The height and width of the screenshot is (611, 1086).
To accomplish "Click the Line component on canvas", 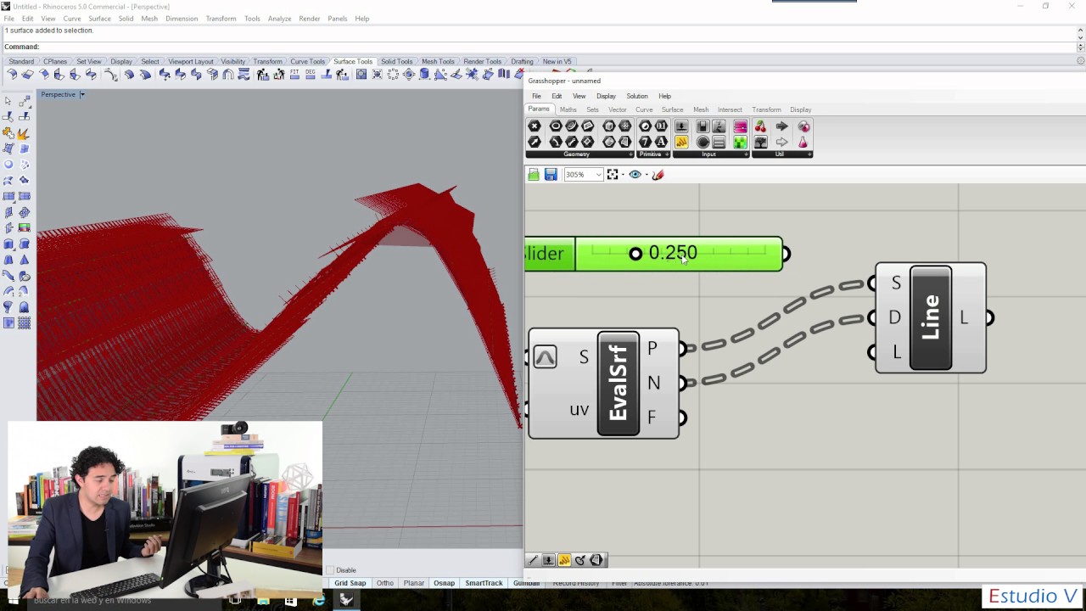I will pyautogui.click(x=931, y=318).
